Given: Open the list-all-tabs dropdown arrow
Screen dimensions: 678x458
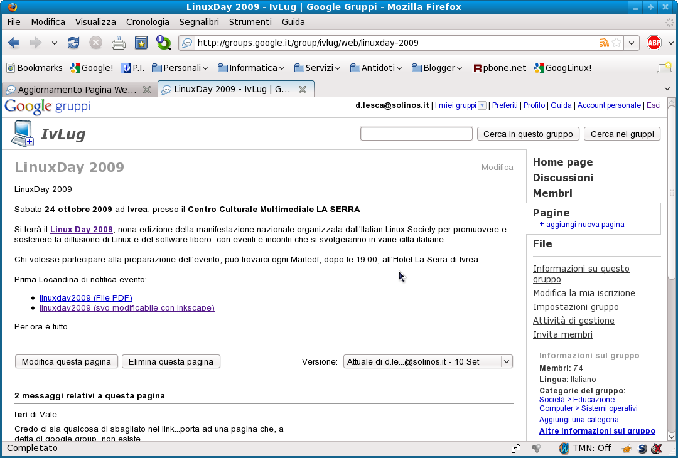Looking at the screenshot, I should click(667, 89).
